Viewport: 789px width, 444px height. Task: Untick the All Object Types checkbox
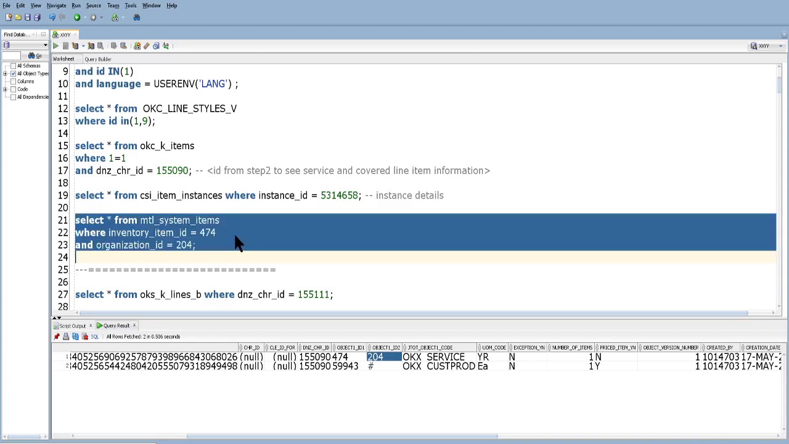pyautogui.click(x=13, y=73)
